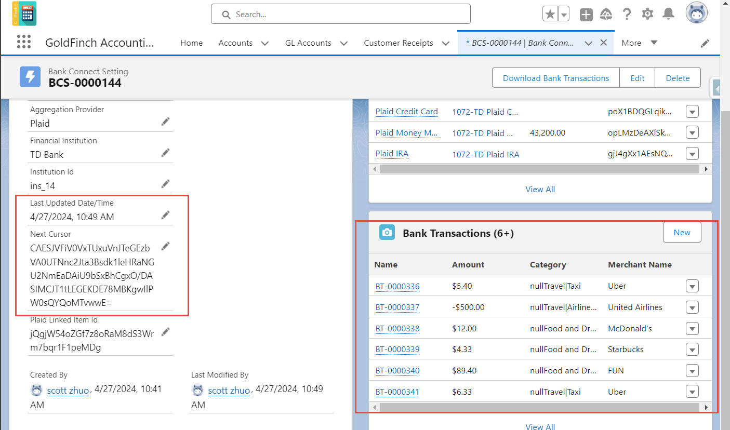The image size is (730, 430).
Task: Focus the global Search field
Action: (341, 14)
